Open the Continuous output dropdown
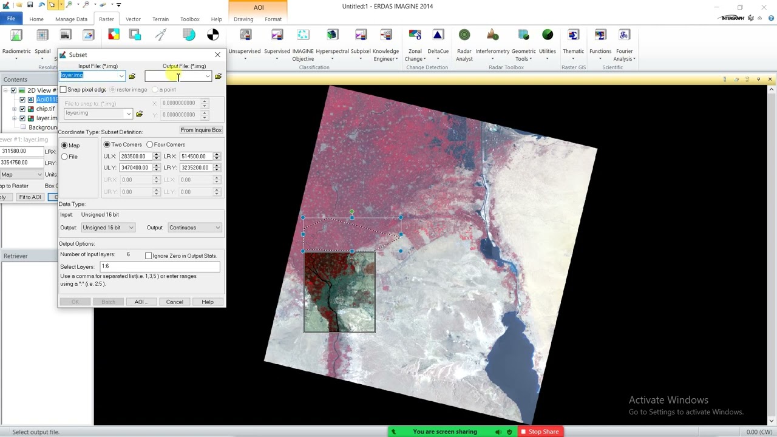 point(194,228)
